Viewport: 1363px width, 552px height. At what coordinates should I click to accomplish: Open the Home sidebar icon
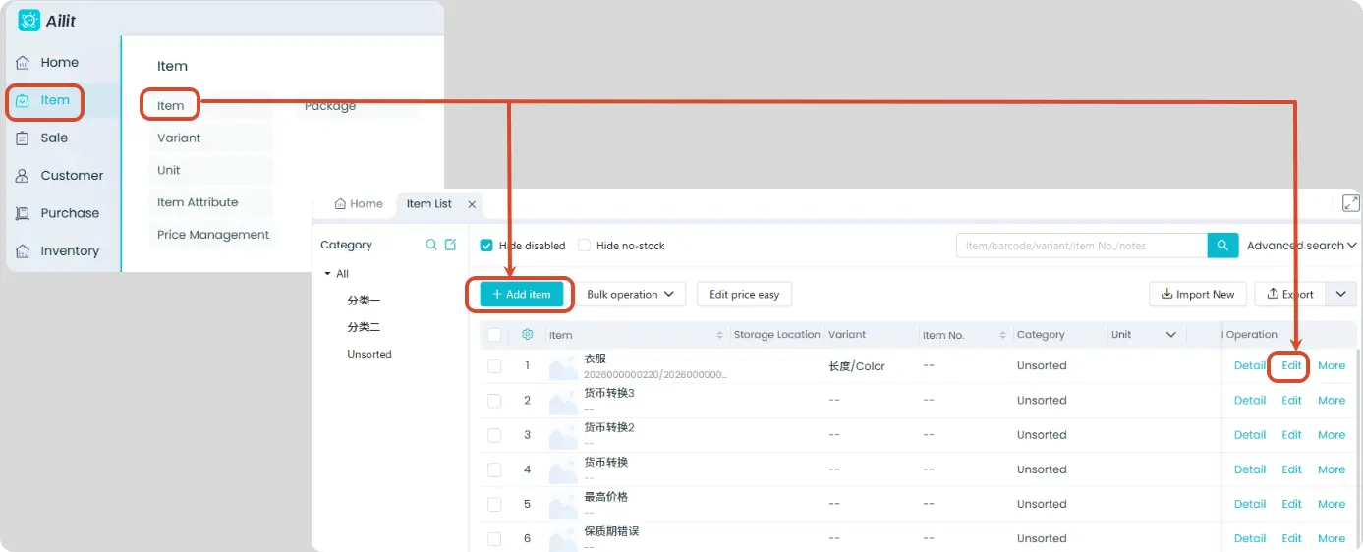23,63
